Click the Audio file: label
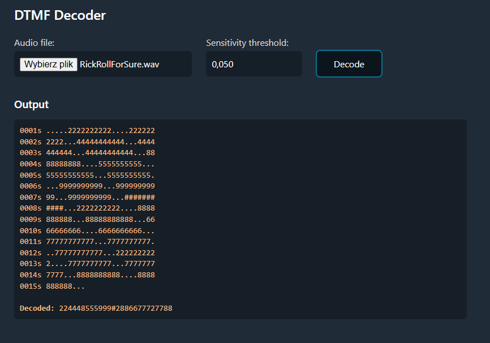The image size is (490, 343). pyautogui.click(x=32, y=42)
